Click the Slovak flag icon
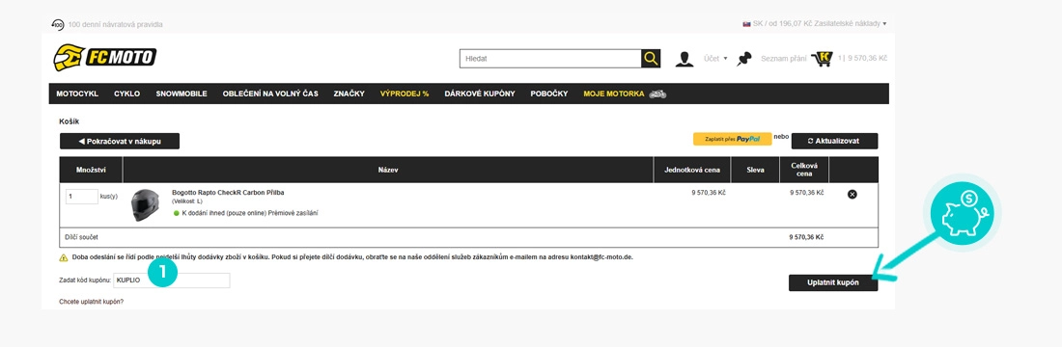Screen dimensions: 1062x347 click(x=746, y=24)
